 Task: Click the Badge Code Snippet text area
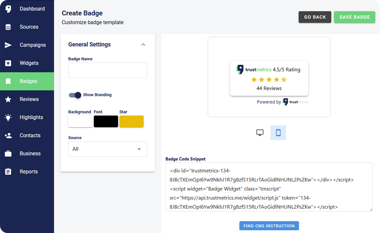pyautogui.click(x=269, y=187)
